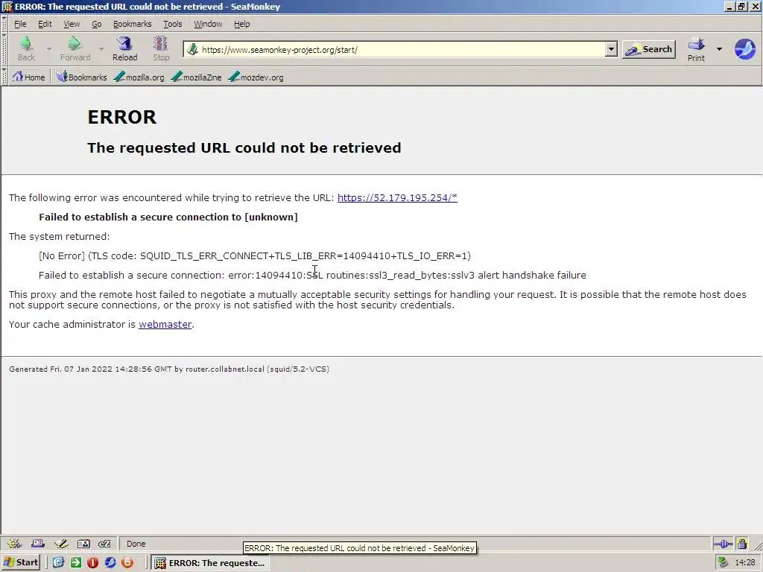Screen dimensions: 763x572
Task: Open Print button dropdown arrow
Action: coord(719,49)
